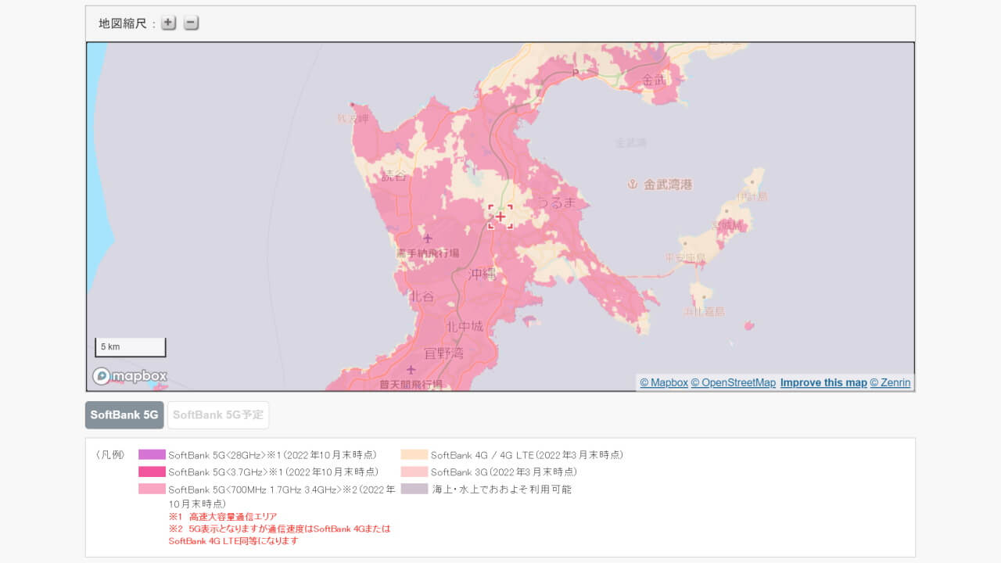The image size is (1001, 563).
Task: Click the SoftBank 5G 28GHz purple legend swatch
Action: pos(152,454)
